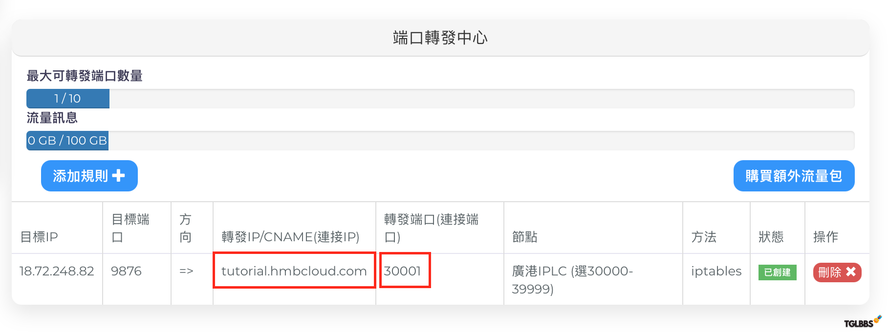Viewport: 889px width, 335px height.
Task: Click the 節點 column header
Action: 524,237
